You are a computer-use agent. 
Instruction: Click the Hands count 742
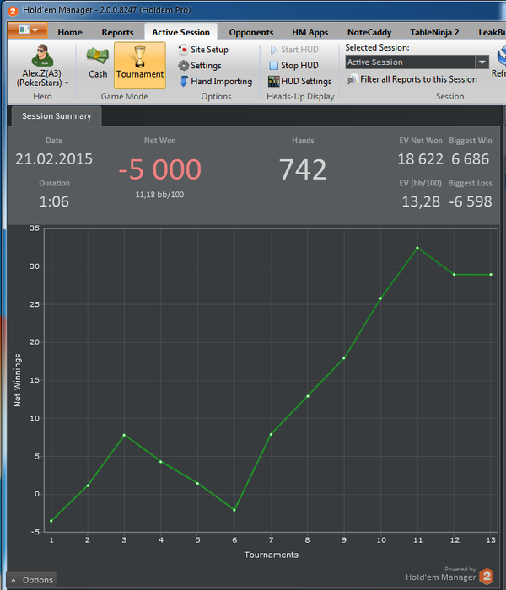tap(303, 169)
